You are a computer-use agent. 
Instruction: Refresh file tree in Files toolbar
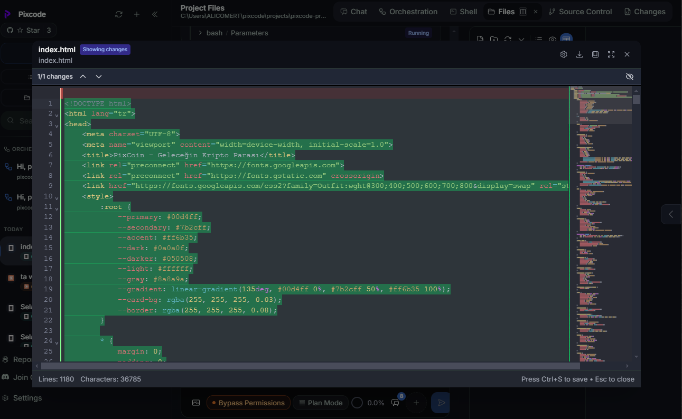(x=508, y=39)
